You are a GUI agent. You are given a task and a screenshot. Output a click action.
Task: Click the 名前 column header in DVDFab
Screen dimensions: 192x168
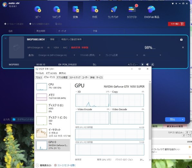tap(10, 31)
